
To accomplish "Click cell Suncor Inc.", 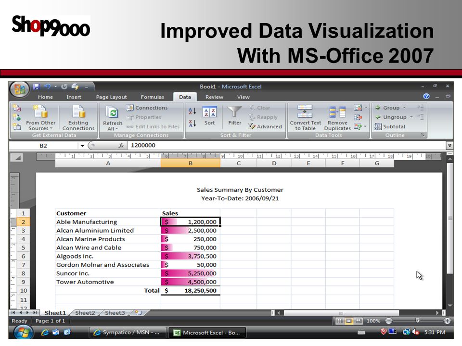I will point(108,273).
